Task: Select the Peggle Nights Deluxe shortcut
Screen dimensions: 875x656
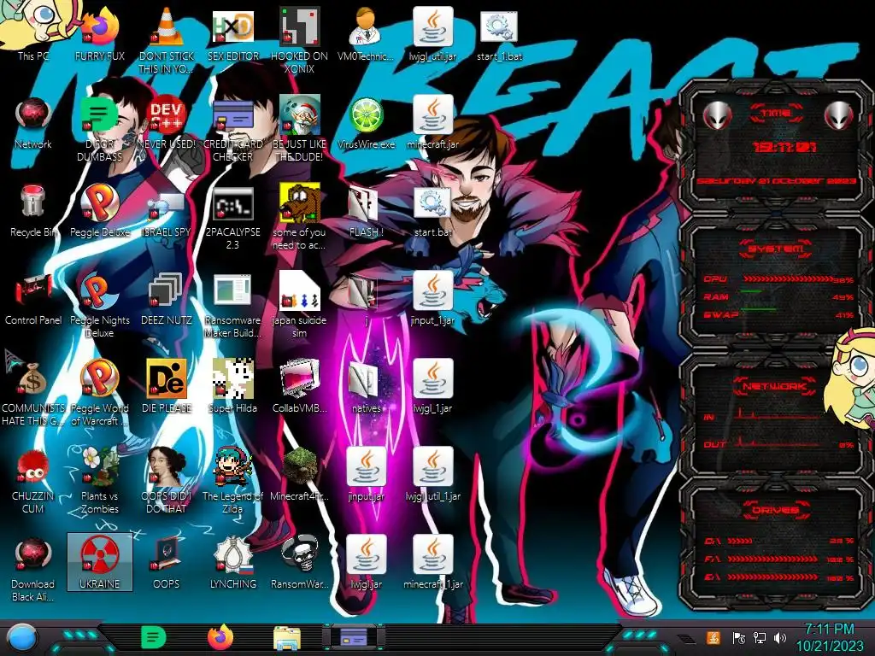Action: [100, 305]
